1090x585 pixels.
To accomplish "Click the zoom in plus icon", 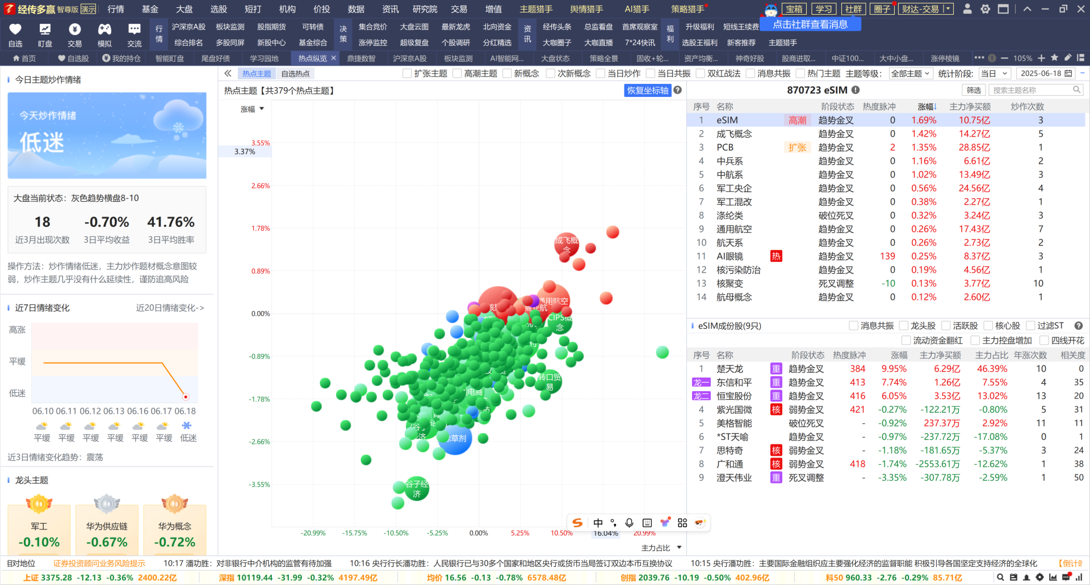I will pyautogui.click(x=1041, y=58).
